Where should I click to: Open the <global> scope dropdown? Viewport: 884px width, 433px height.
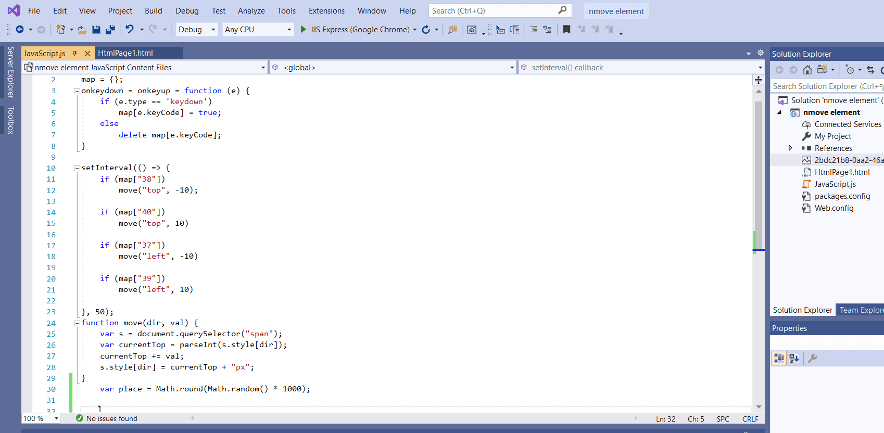[393, 68]
